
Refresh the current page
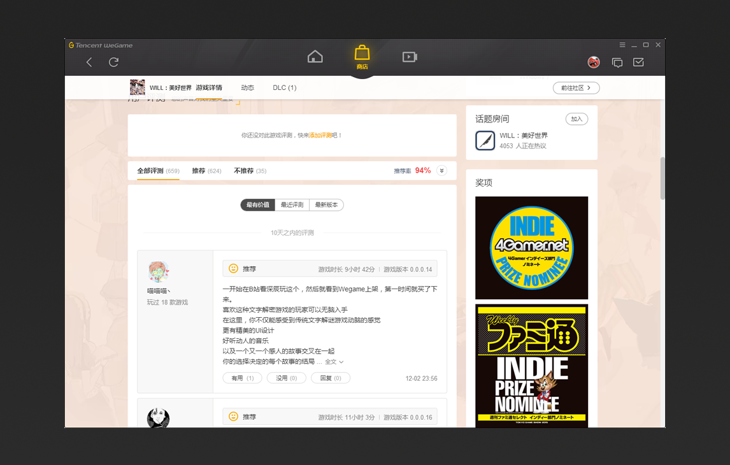tap(113, 62)
